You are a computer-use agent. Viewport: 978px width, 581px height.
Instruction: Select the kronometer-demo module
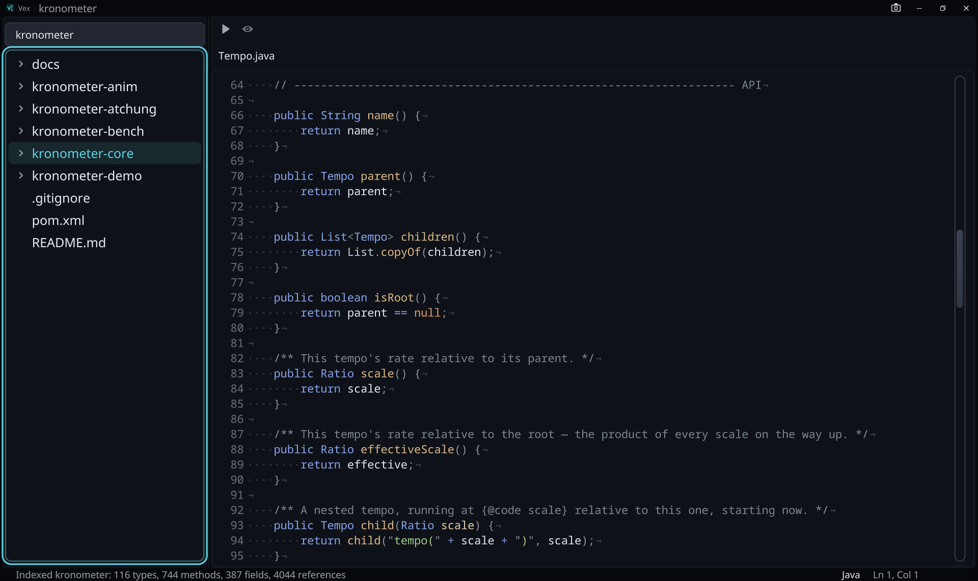click(x=105, y=175)
